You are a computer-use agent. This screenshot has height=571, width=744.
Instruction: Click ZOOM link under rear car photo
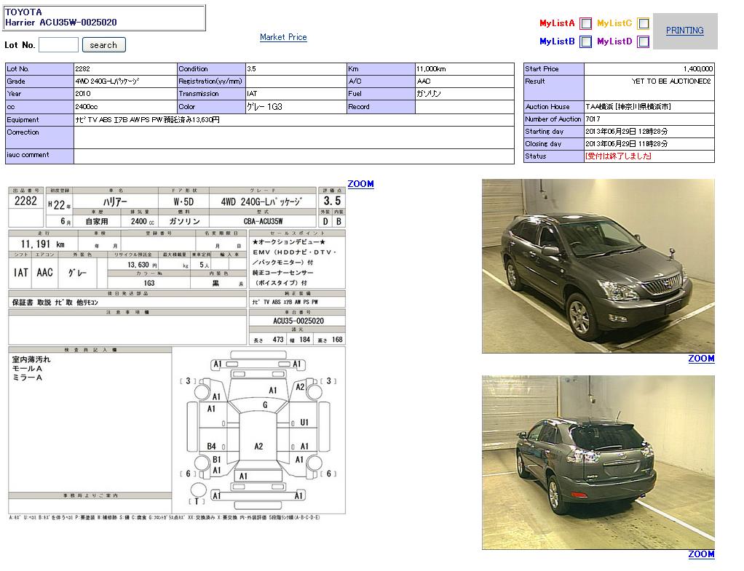click(701, 554)
